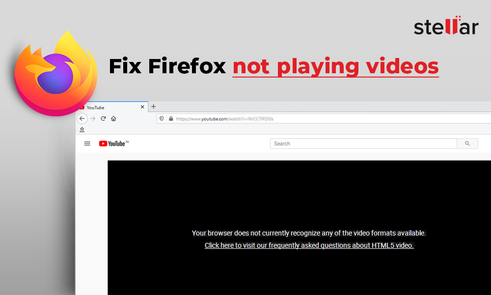Open the YouTube hamburger guide menu
491x295 pixels.
(87, 144)
